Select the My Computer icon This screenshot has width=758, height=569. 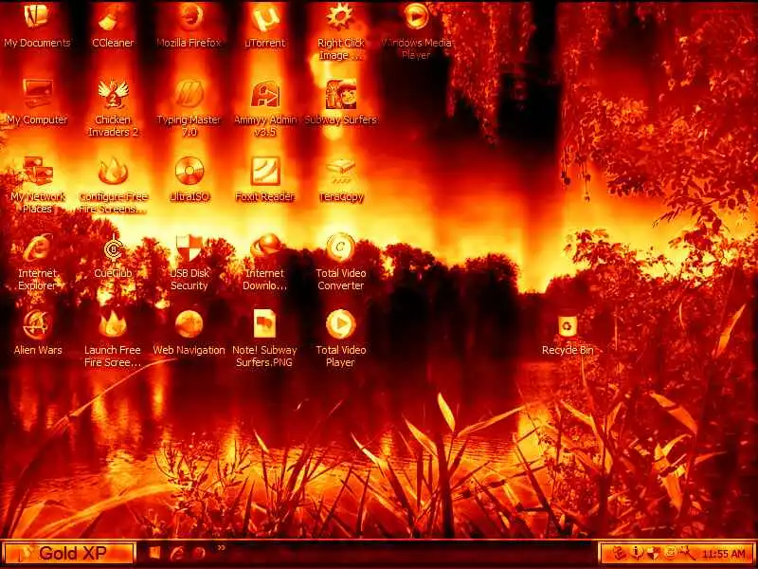pos(37,102)
